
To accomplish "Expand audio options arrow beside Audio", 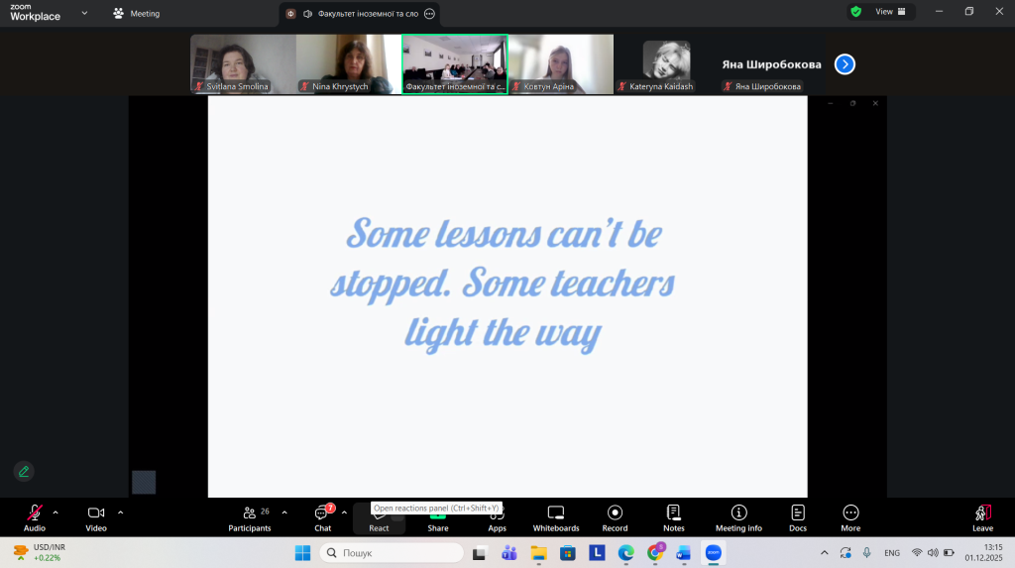I will point(56,512).
